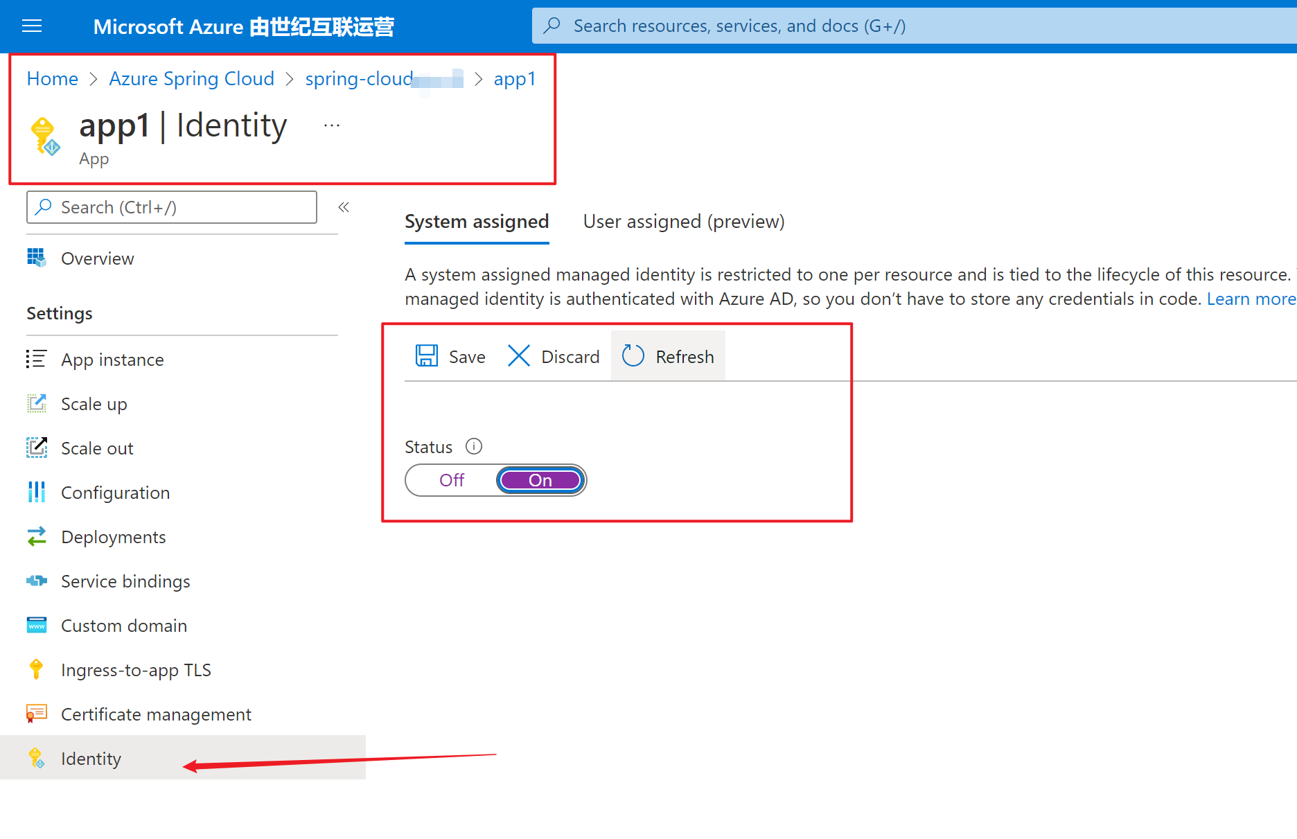Click the Status info icon
1297x839 pixels.
(474, 446)
